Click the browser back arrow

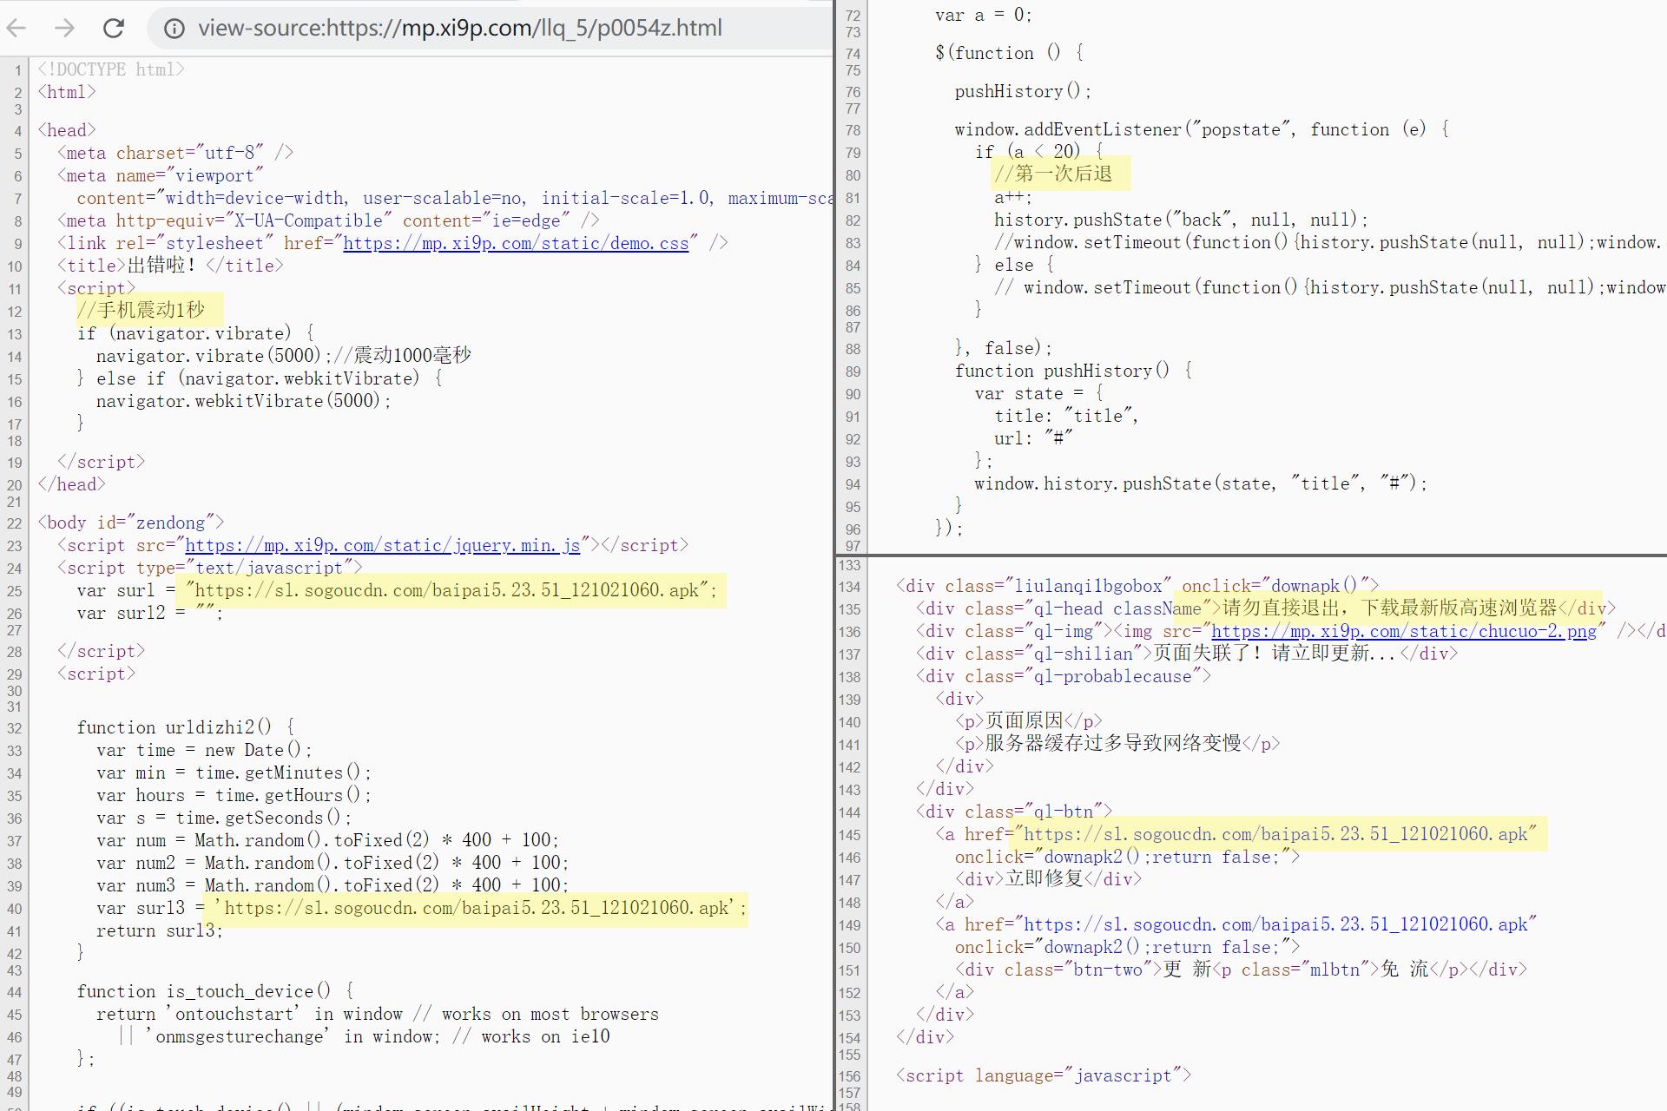click(16, 28)
